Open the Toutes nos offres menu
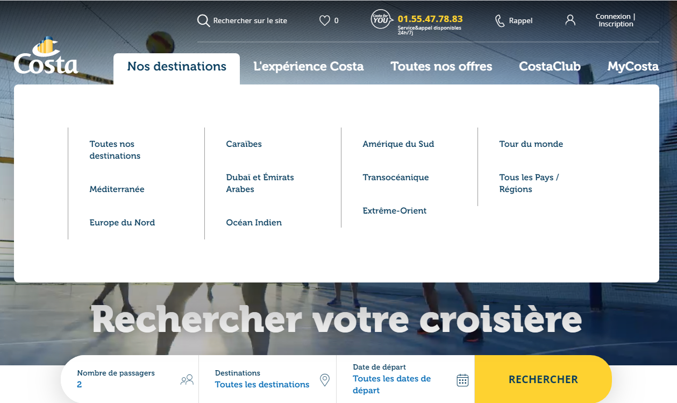This screenshot has width=677, height=403. [x=441, y=66]
